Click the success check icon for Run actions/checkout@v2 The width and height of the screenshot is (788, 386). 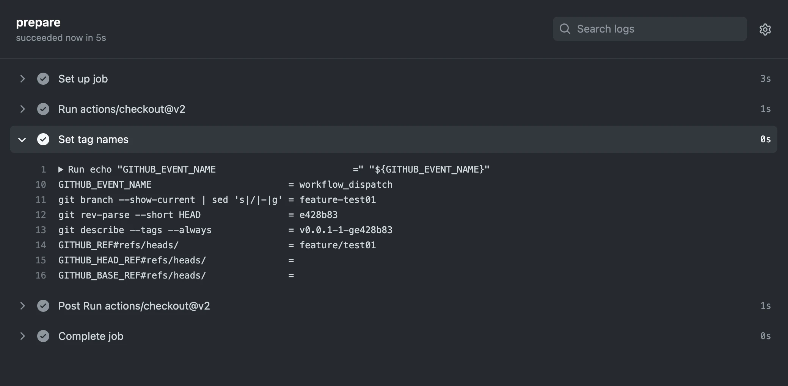[43, 109]
